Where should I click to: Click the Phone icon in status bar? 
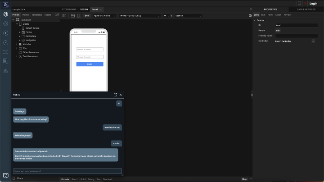(x=14, y=178)
